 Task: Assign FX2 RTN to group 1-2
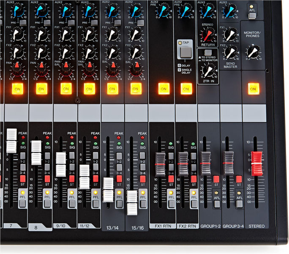click(x=194, y=156)
